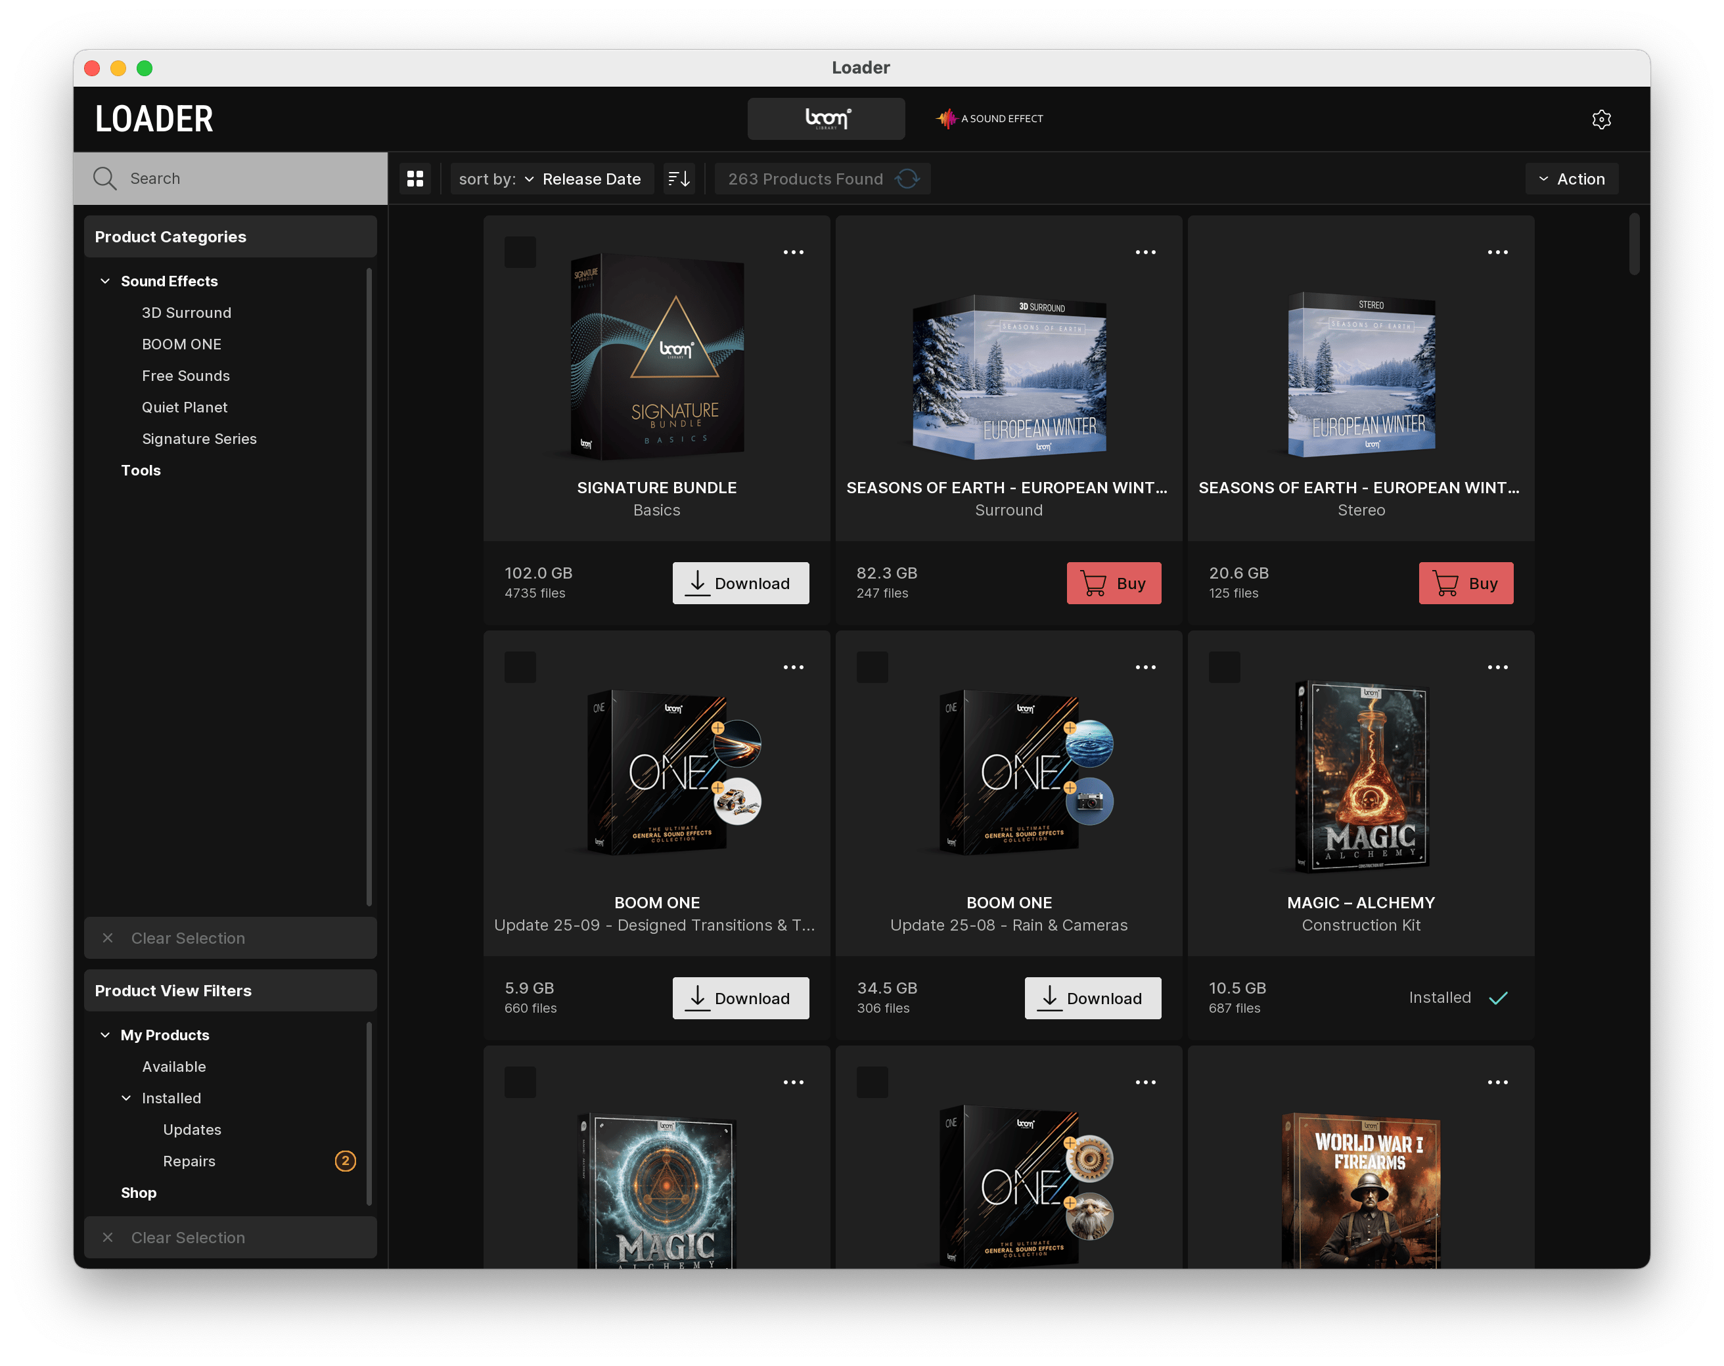Check the BOOM ONE Update 25-08 box
The height and width of the screenshot is (1366, 1724).
(872, 667)
